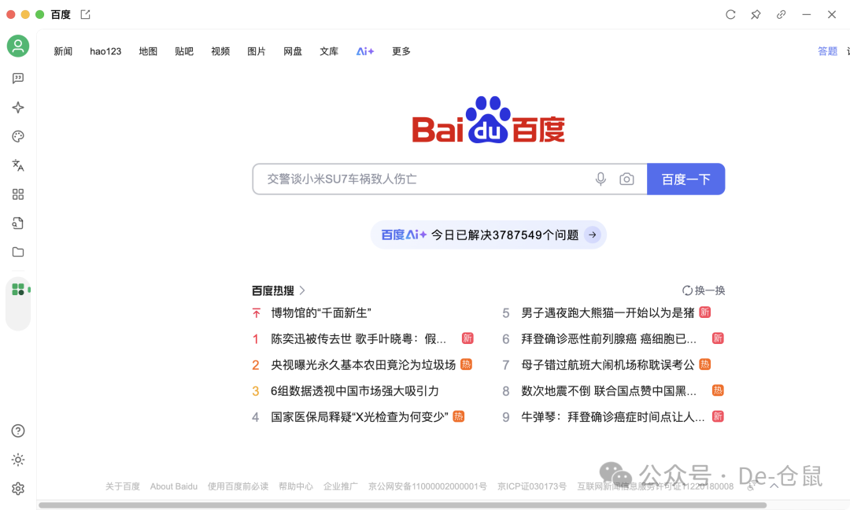Image resolution: width=850 pixels, height=510 pixels.
Task: Copy the page link with chain icon
Action: point(782,15)
